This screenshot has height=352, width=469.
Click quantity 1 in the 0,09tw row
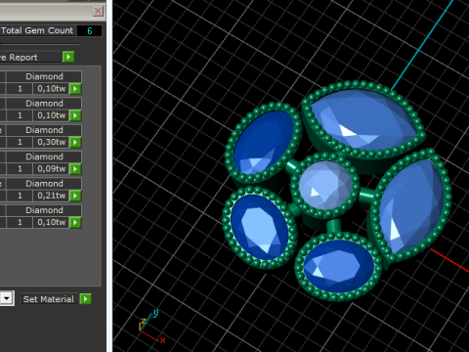point(20,169)
